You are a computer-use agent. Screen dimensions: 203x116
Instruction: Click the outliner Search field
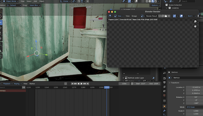tap(187, 1)
